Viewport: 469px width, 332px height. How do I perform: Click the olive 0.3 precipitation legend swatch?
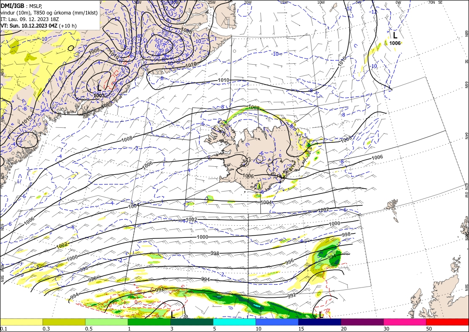(x=64, y=322)
